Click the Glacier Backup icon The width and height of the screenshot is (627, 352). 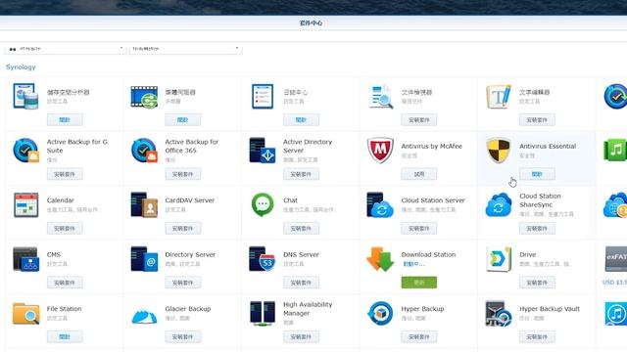click(x=144, y=315)
